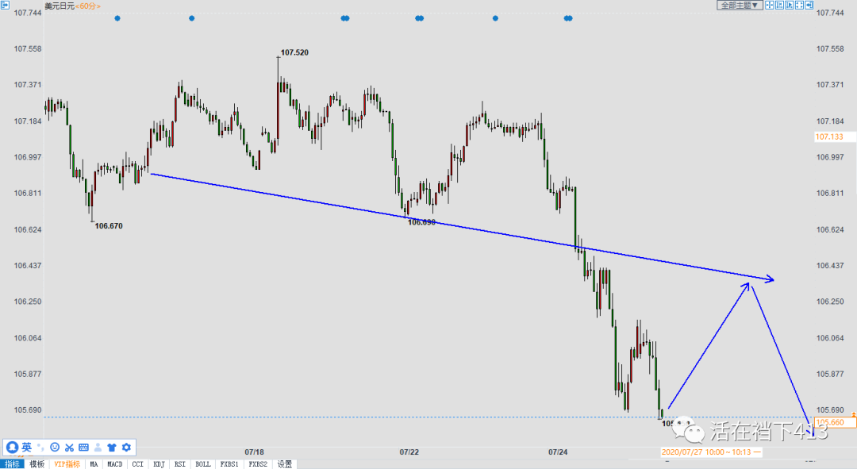
Task: Open the 全部主题 dropdown
Action: pyautogui.click(x=739, y=5)
